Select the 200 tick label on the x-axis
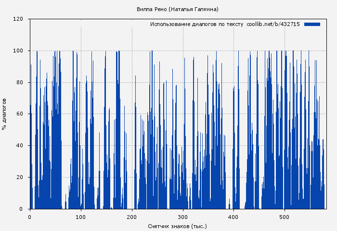This screenshot has height=231, width=337. [132, 217]
